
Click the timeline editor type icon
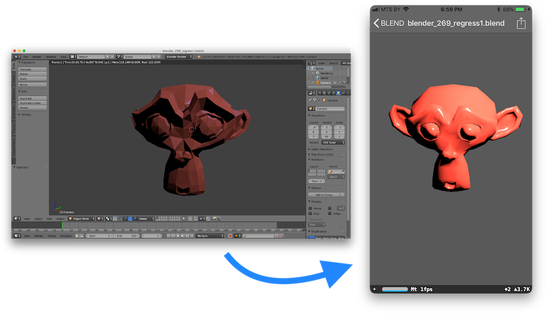coord(17,236)
